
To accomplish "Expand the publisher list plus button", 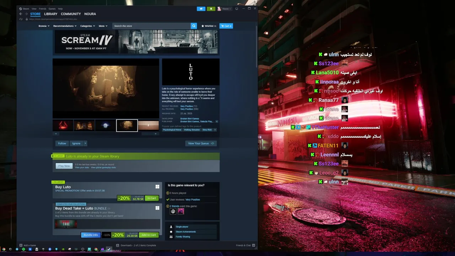I will (x=216, y=122).
